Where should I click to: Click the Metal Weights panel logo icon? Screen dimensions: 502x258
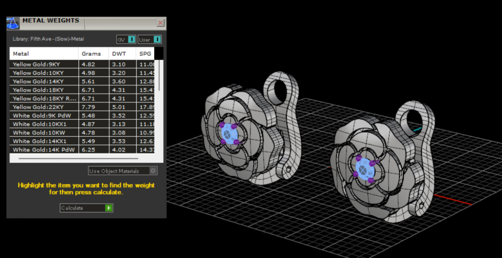click(13, 23)
